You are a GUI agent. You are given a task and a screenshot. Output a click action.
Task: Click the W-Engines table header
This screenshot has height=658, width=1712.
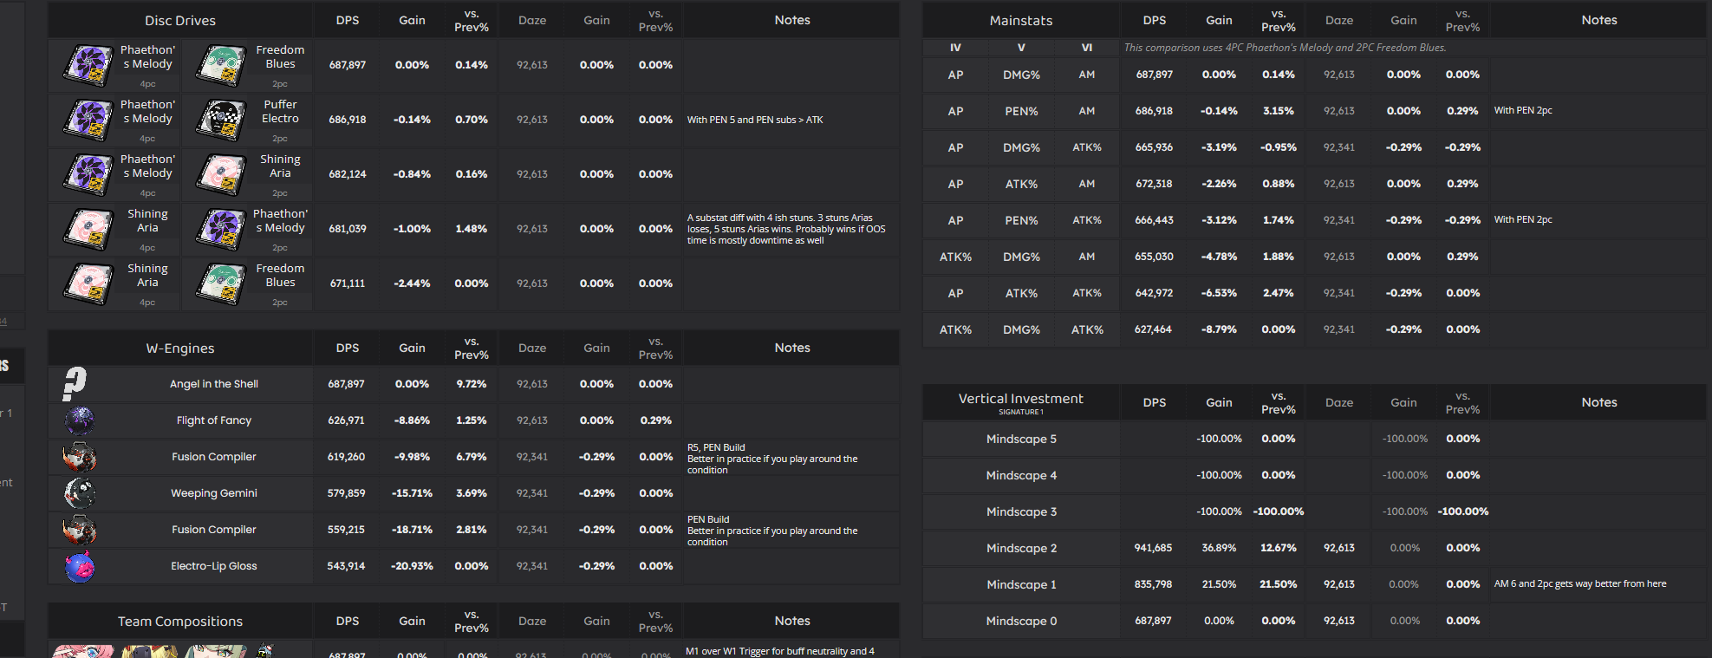tap(180, 348)
